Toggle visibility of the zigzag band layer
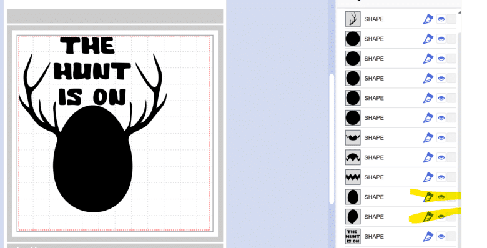 (x=441, y=177)
